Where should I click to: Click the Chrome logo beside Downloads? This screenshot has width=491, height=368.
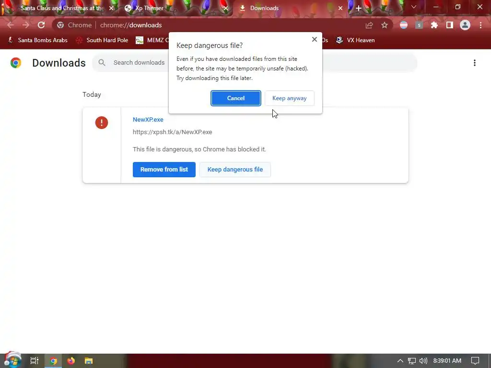point(16,63)
